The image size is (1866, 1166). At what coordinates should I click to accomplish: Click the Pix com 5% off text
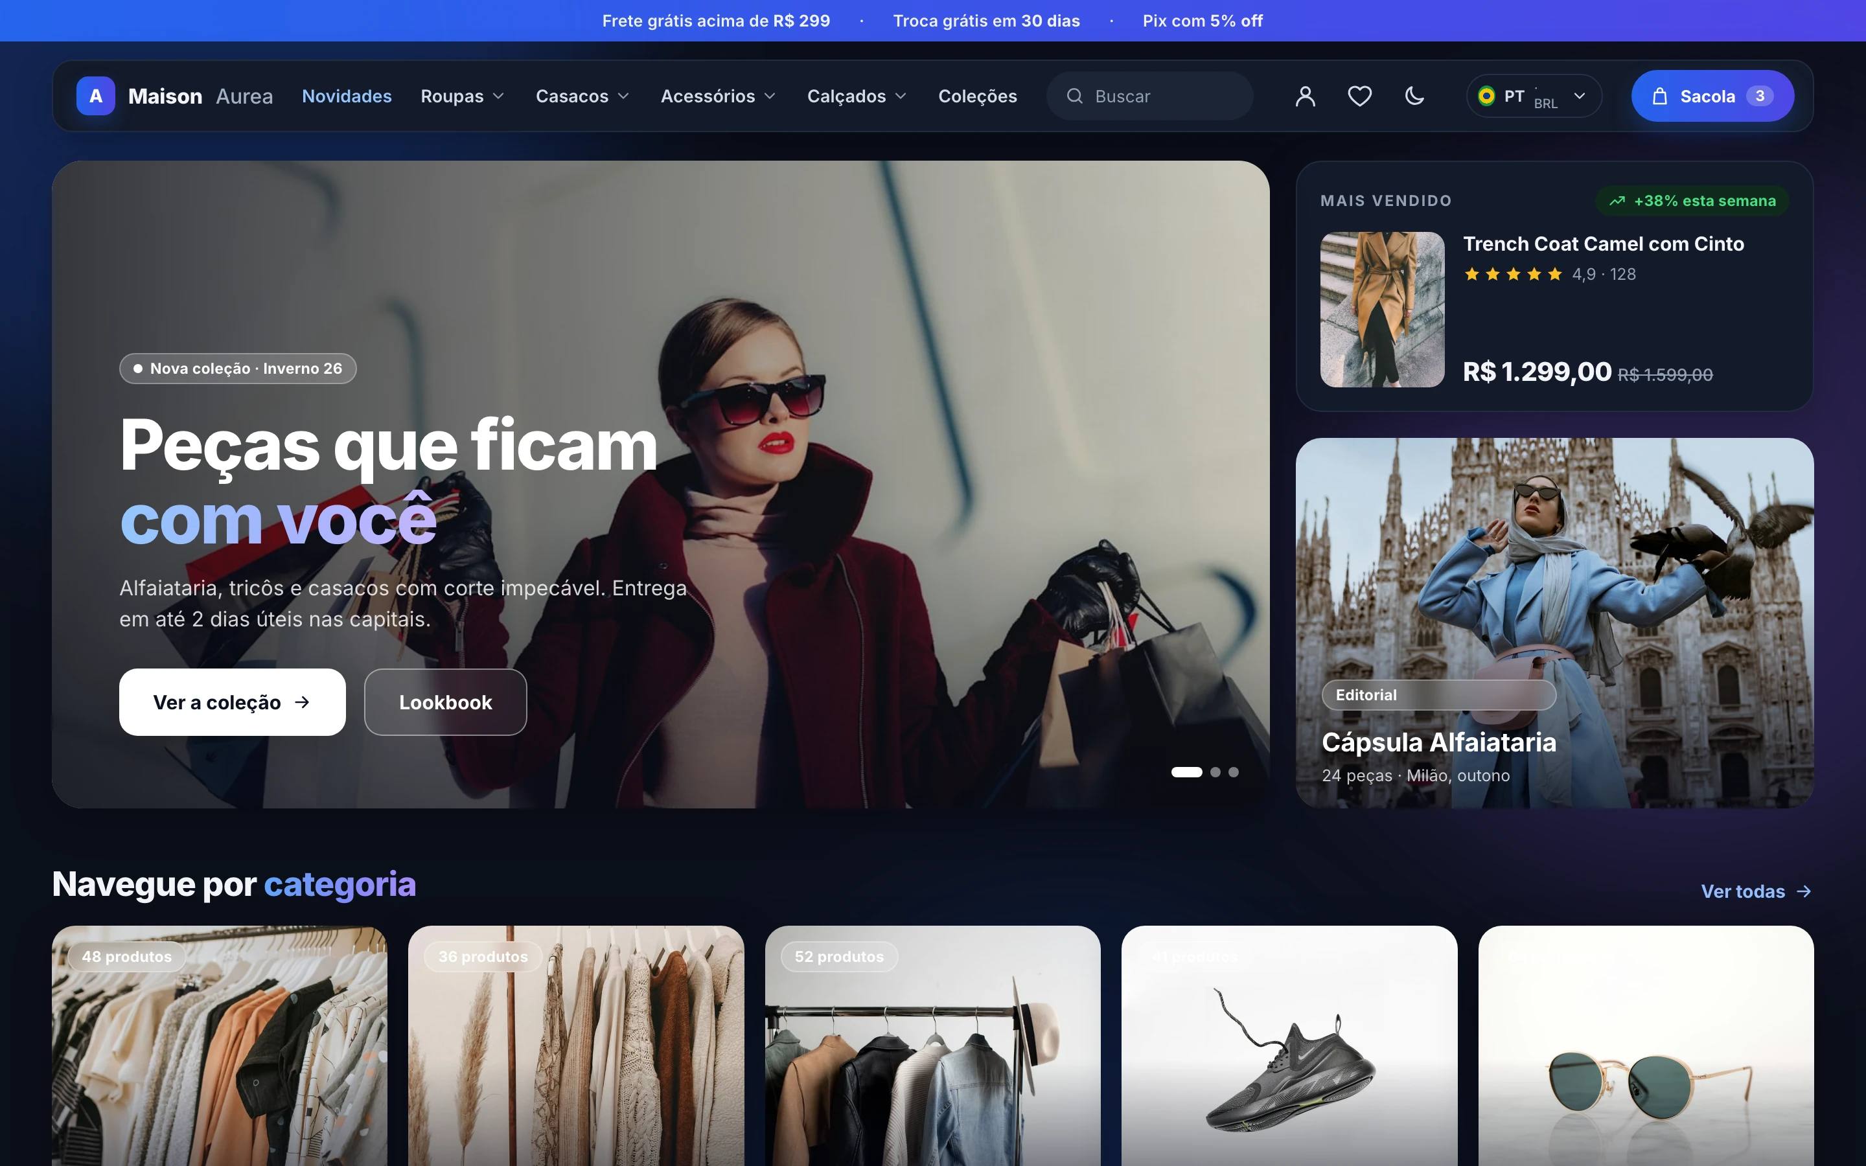pos(1202,21)
